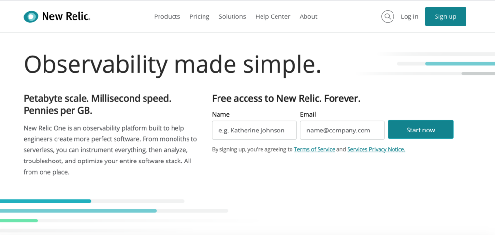The image size is (495, 235).
Task: Focus the Name input field
Action: coord(254,130)
